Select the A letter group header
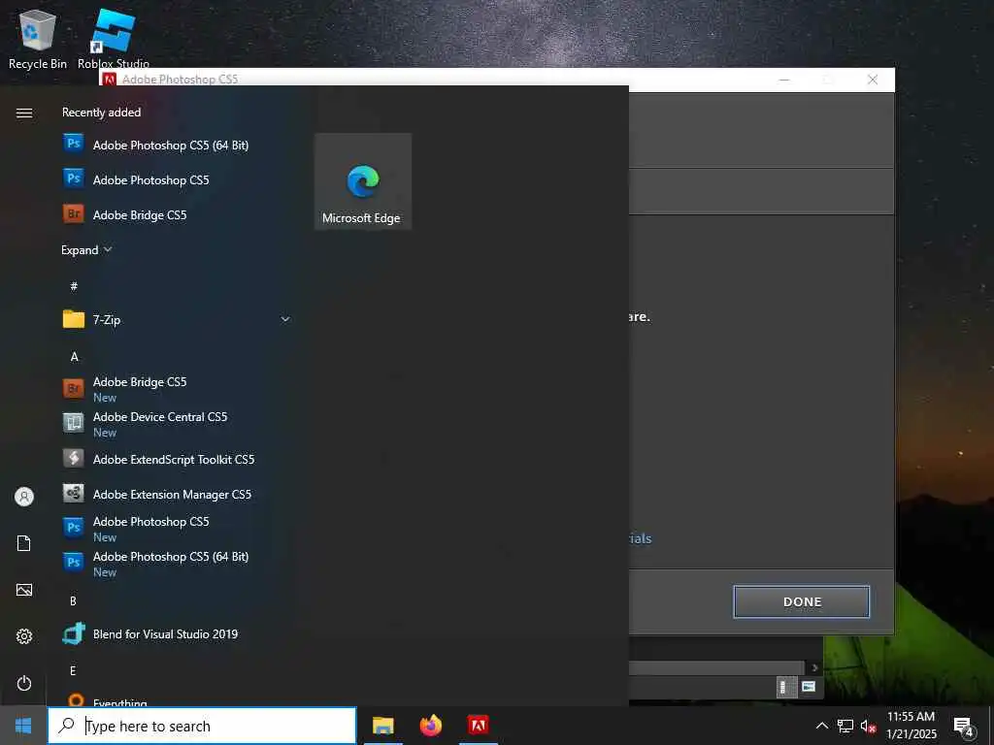The height and width of the screenshot is (745, 994). pos(74,357)
